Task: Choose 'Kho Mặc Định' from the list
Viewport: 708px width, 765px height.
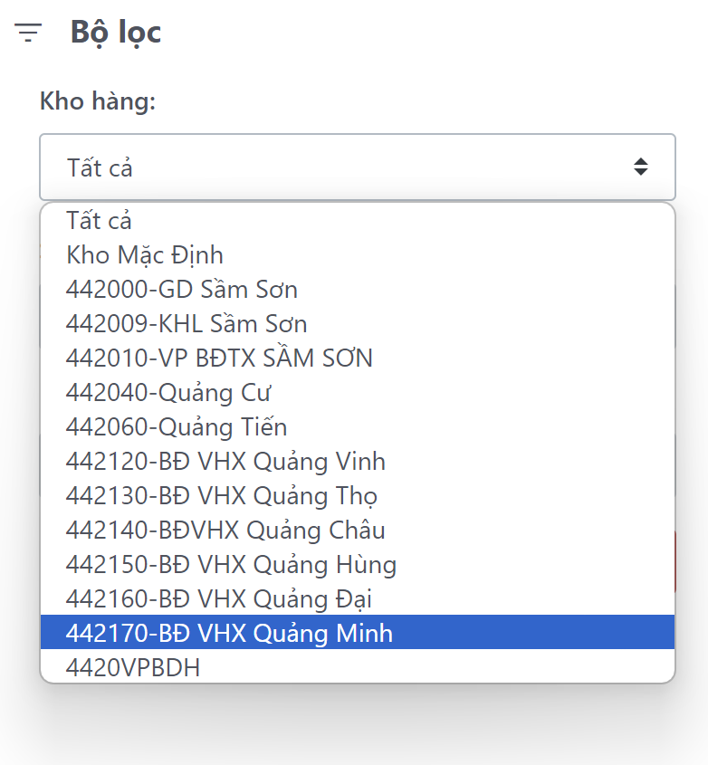Action: coord(145,254)
